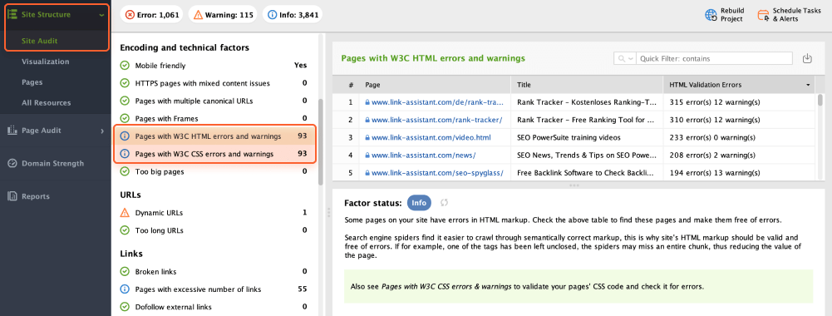Click the info icon beside W3C CSS errors
This screenshot has width=832, height=316.
point(125,154)
